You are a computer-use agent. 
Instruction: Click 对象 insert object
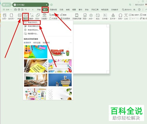pos(143,15)
